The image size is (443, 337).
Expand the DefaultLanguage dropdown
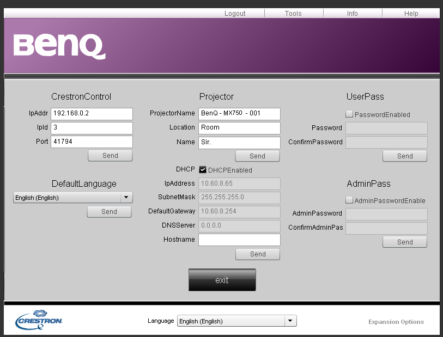point(73,197)
